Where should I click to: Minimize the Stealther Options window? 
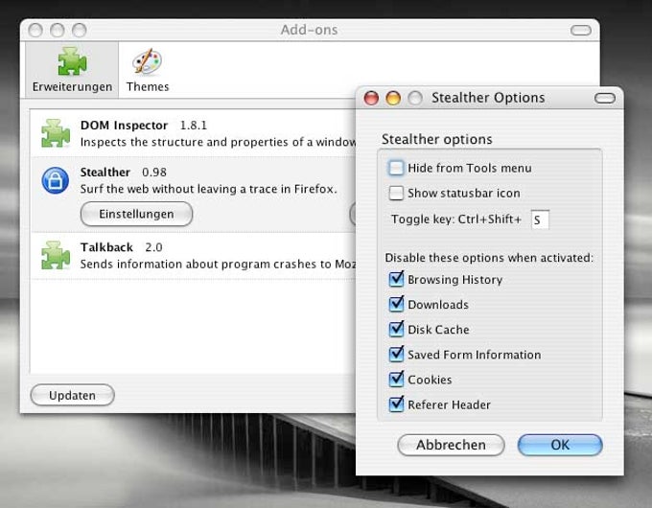click(x=393, y=98)
